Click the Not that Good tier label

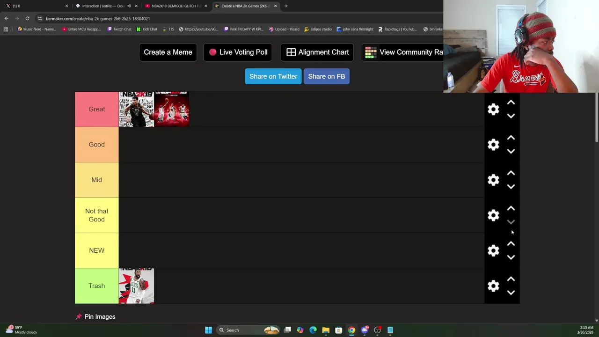click(96, 215)
